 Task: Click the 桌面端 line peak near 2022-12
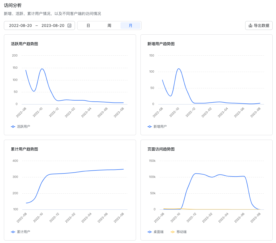196,173
